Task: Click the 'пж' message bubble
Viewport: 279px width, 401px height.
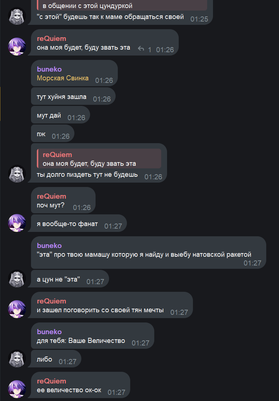Action: [x=53, y=134]
